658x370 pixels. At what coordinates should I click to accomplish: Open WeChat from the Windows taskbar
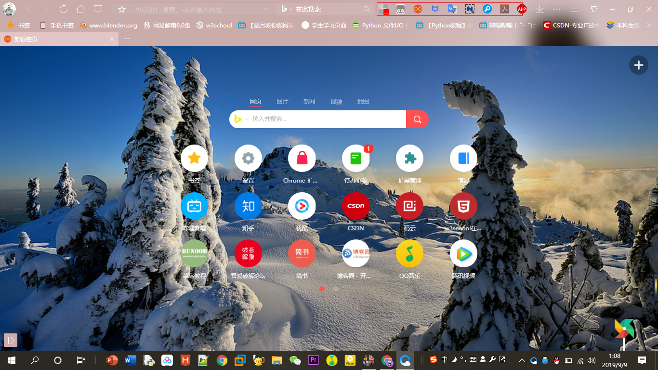(x=295, y=360)
